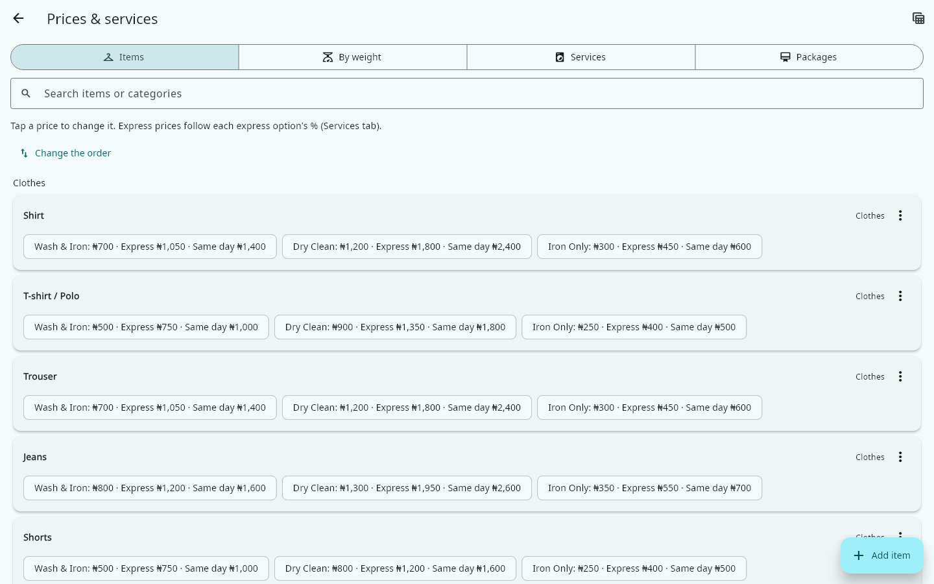This screenshot has width=934, height=584.
Task: Edit T-shirt / Polo Wash & Iron ₦500 price
Action: [x=146, y=327]
